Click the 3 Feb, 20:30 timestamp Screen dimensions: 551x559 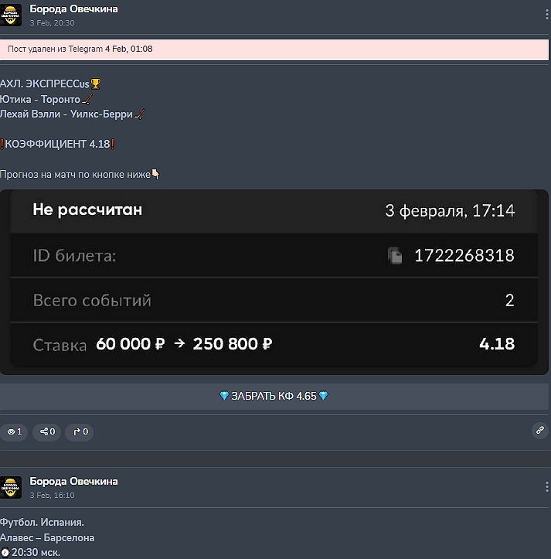pos(52,23)
